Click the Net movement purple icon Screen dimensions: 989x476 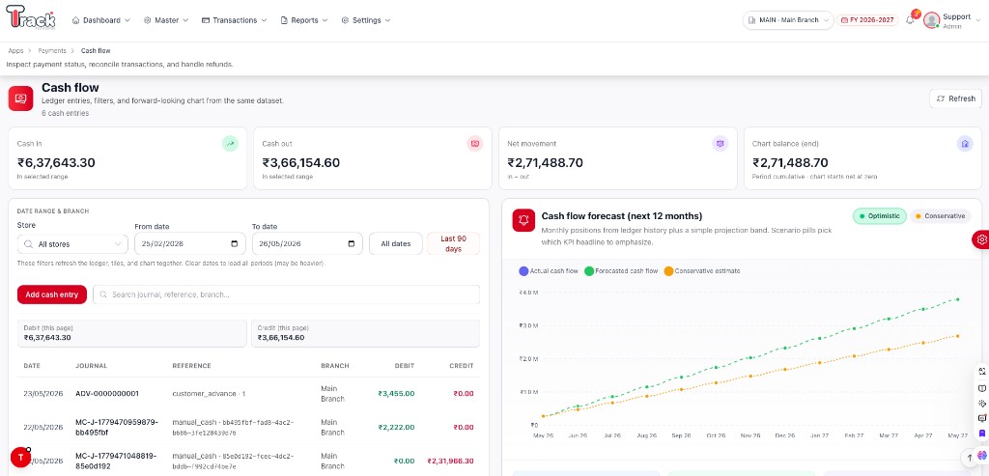click(x=721, y=144)
